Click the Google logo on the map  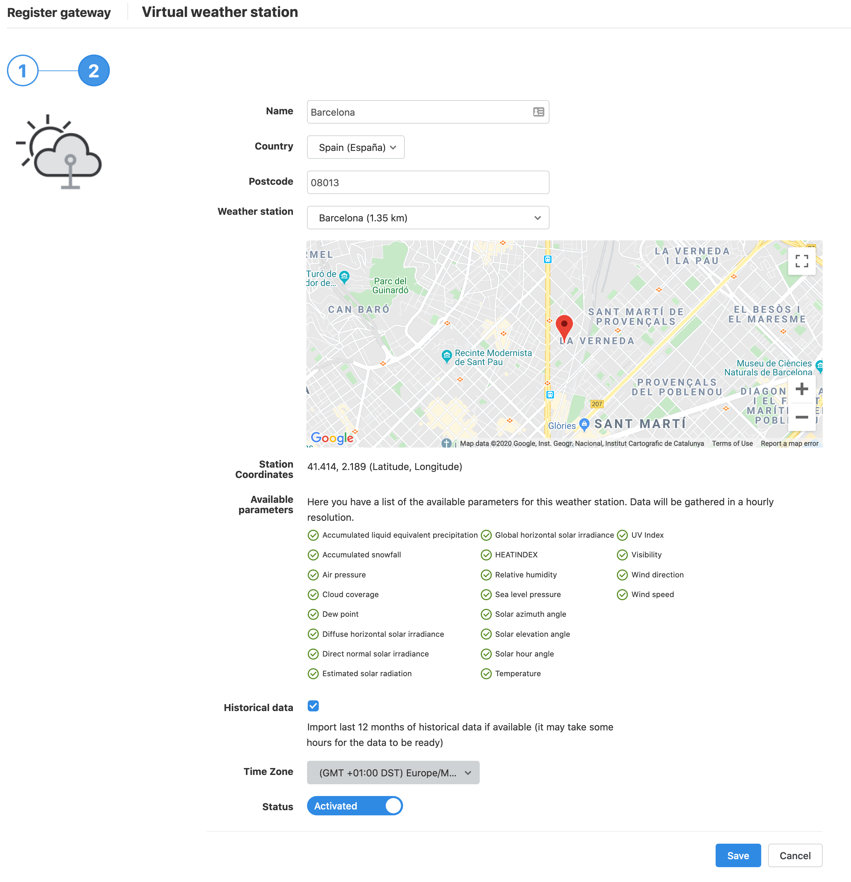point(332,438)
